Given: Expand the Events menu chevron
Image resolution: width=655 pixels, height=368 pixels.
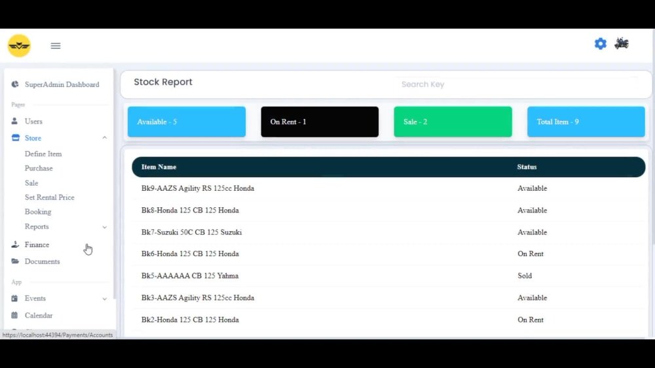Looking at the screenshot, I should 104,299.
